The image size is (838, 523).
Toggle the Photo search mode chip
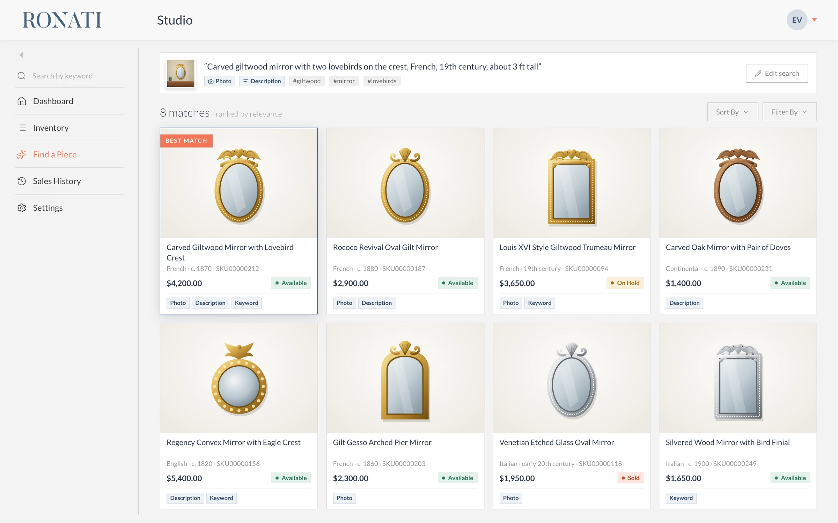[x=220, y=81]
